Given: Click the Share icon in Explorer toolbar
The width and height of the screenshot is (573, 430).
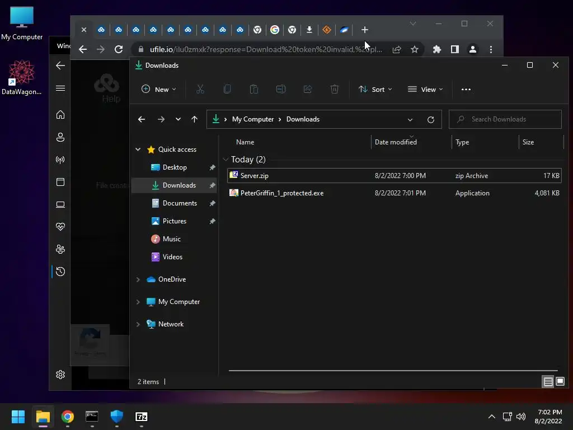Looking at the screenshot, I should 308,89.
